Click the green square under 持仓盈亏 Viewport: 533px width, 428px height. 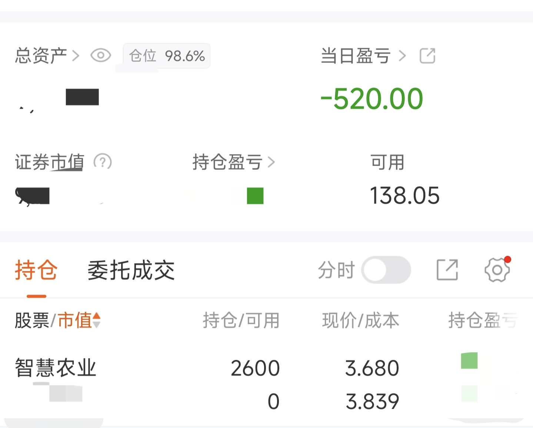(x=255, y=196)
